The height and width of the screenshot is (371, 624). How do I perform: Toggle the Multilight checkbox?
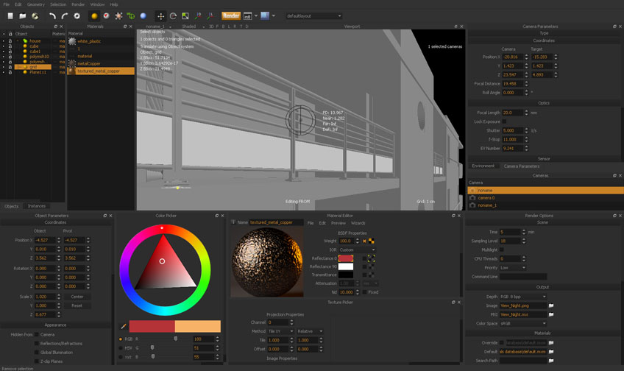[503, 250]
